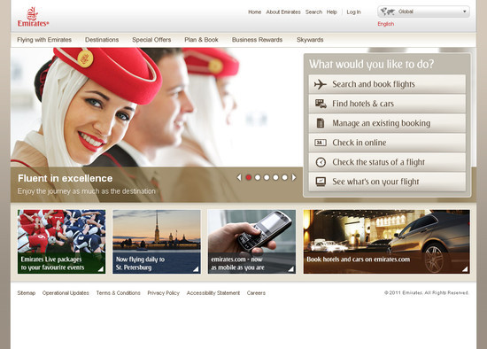Viewport: 487px width, 349px height.
Task: Click the Check in online button
Action: tap(387, 143)
